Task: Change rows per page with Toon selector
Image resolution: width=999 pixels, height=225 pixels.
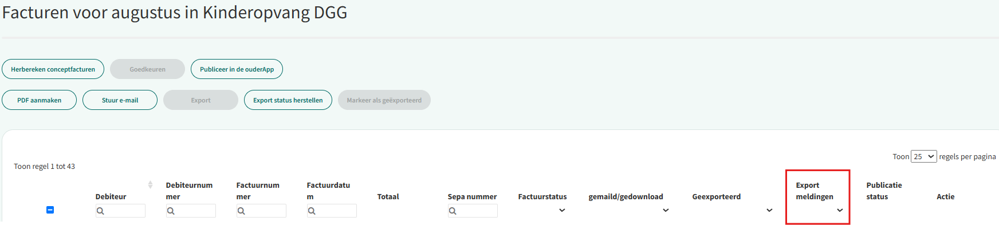Action: (924, 156)
